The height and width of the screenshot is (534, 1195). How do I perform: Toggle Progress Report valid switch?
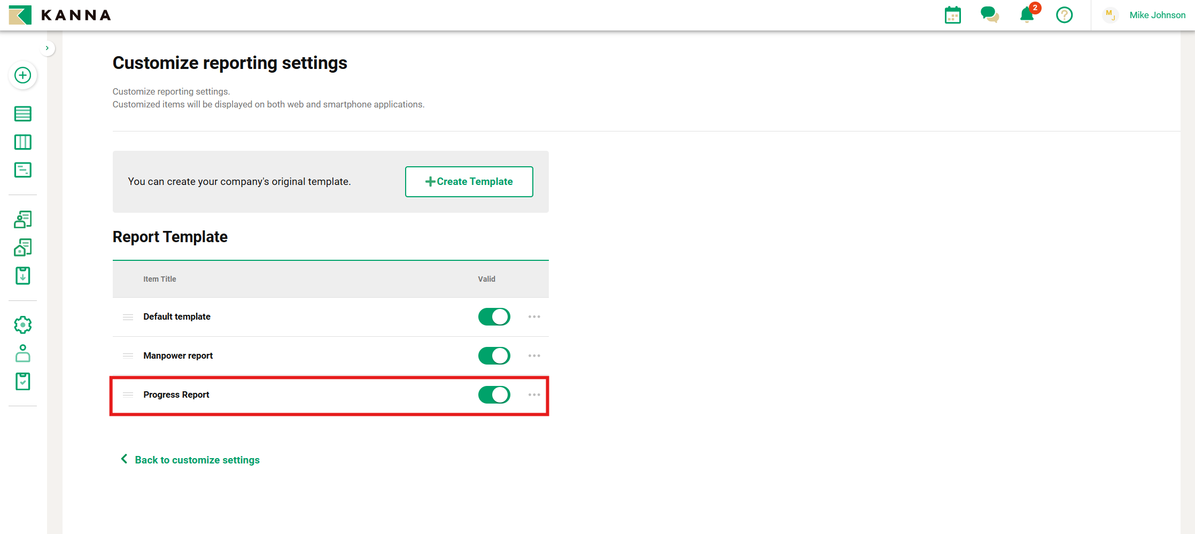point(494,395)
